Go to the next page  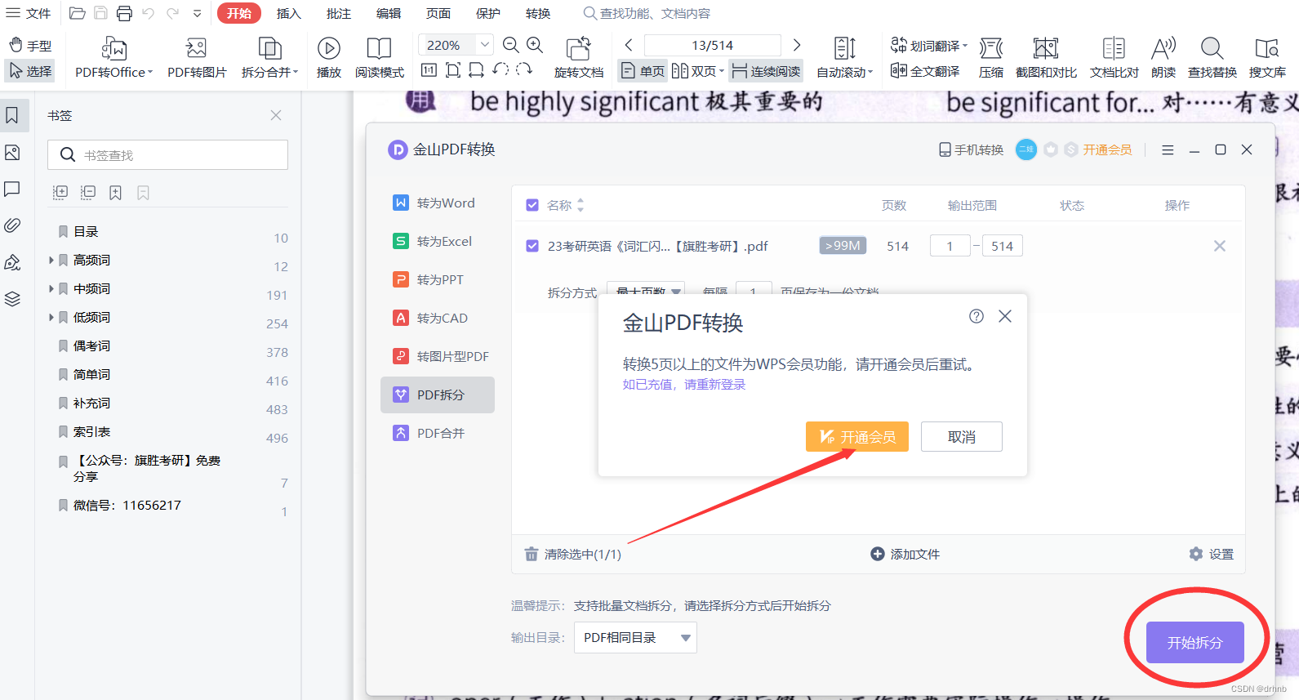[x=797, y=45]
